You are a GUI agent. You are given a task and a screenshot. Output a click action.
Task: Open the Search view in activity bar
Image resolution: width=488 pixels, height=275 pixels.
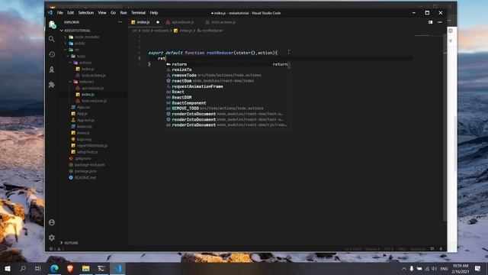click(x=52, y=39)
